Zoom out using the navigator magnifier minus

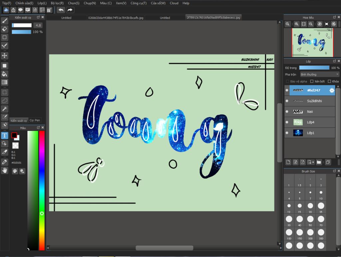tap(311, 24)
